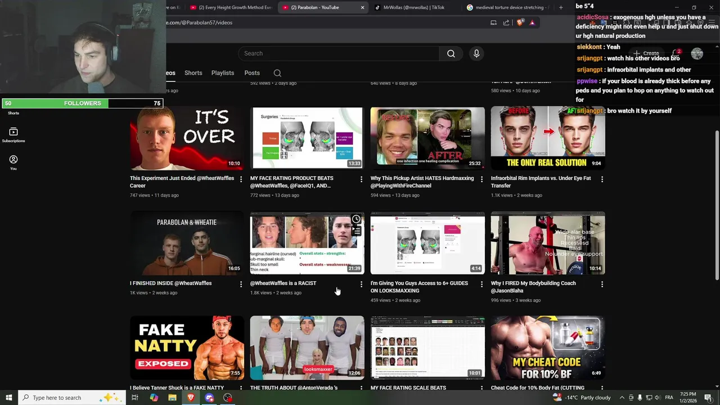Switch to MrWollas TikTok browser tab

pyautogui.click(x=413, y=7)
